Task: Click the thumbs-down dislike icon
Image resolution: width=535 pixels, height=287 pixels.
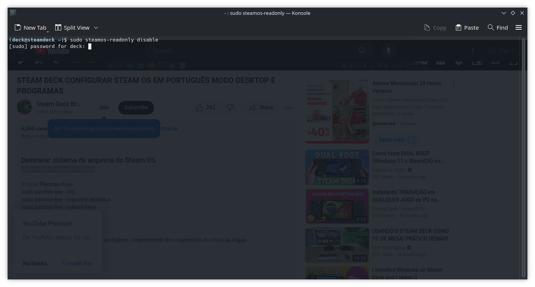Action: [230, 108]
